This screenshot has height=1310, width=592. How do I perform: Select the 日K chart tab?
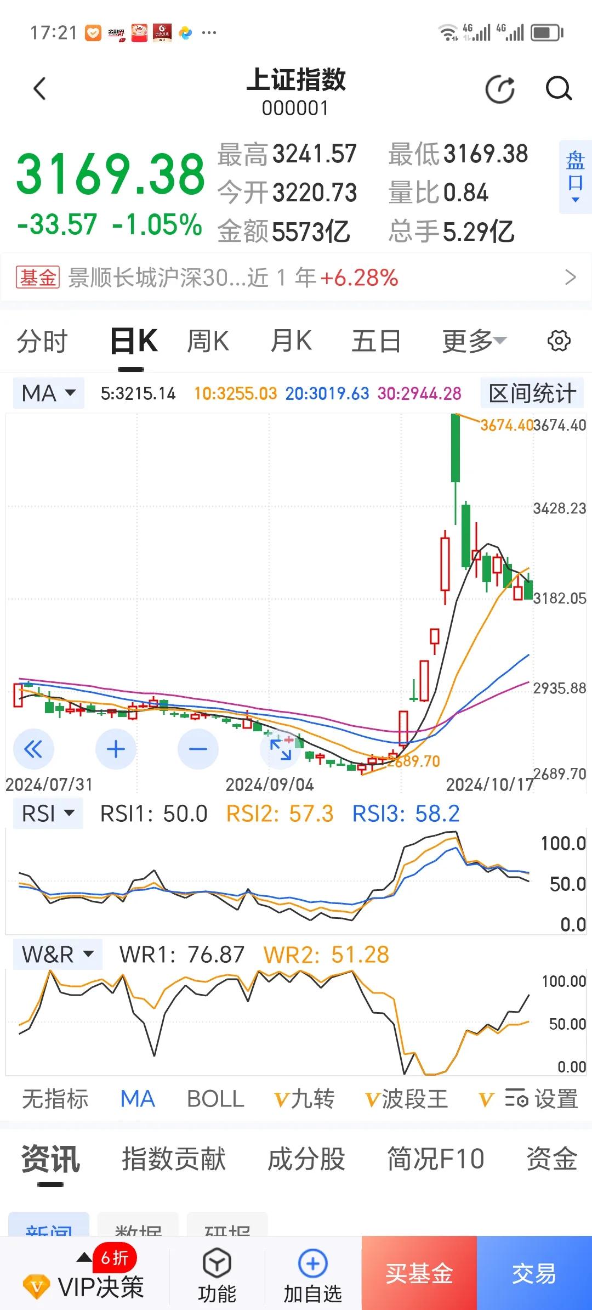[134, 341]
